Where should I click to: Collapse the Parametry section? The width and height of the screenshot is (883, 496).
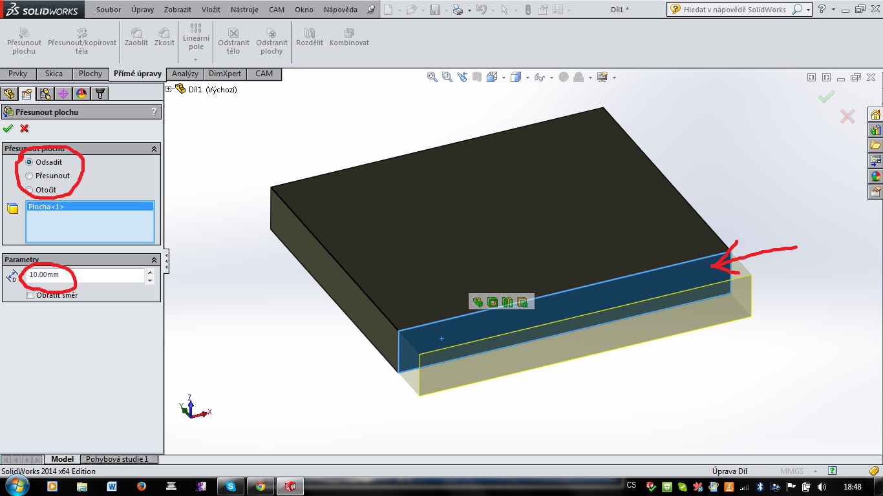154,260
